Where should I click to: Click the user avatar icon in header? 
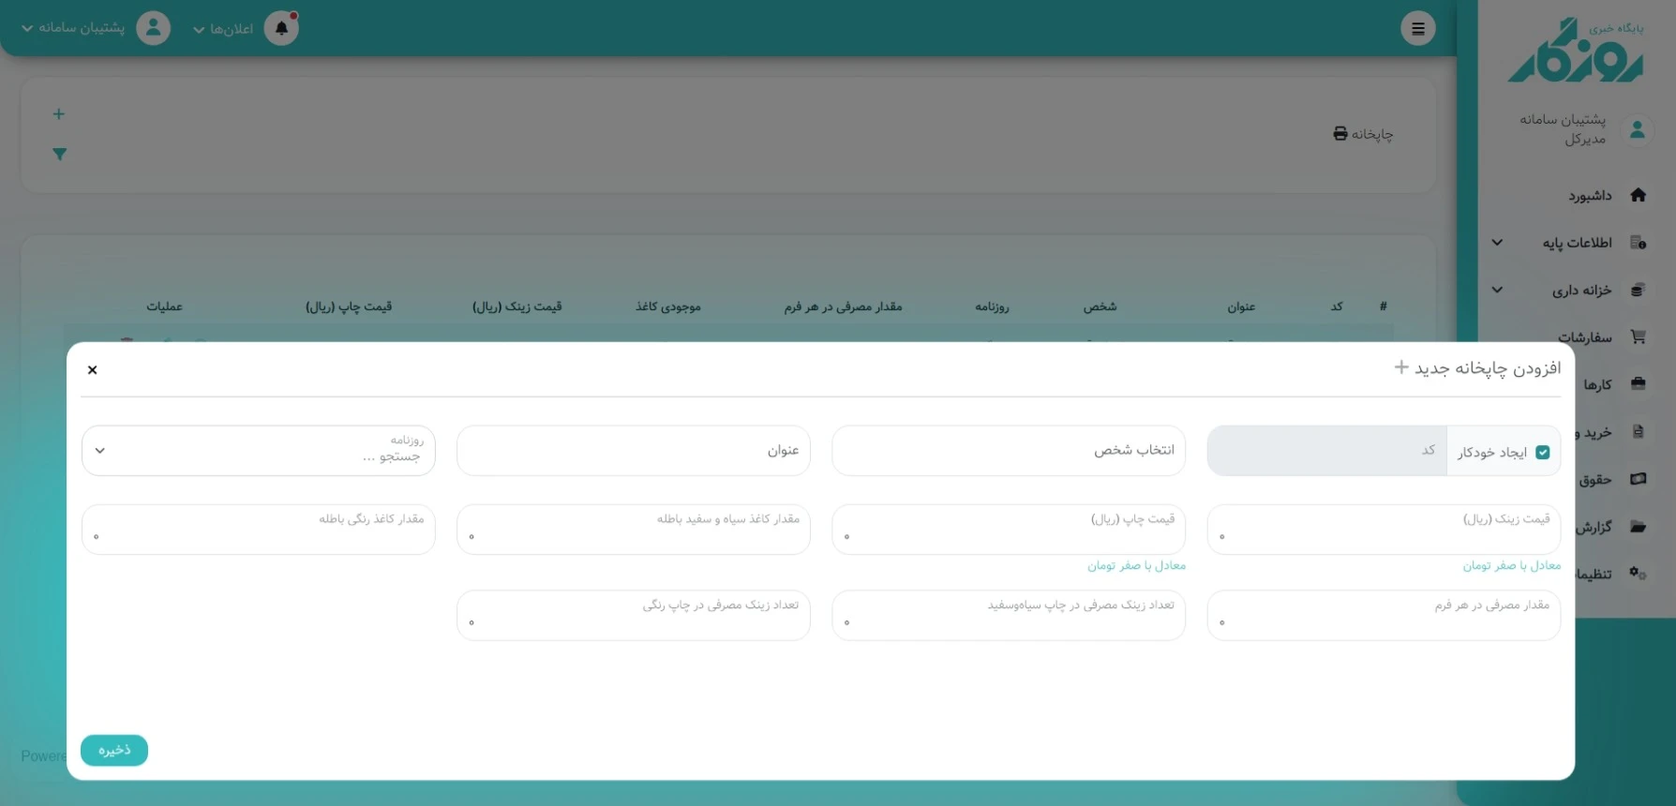click(x=153, y=28)
